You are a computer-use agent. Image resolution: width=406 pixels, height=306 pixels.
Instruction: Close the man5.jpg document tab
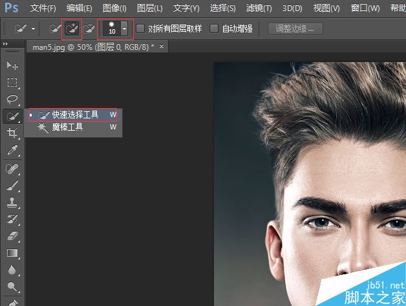(162, 46)
